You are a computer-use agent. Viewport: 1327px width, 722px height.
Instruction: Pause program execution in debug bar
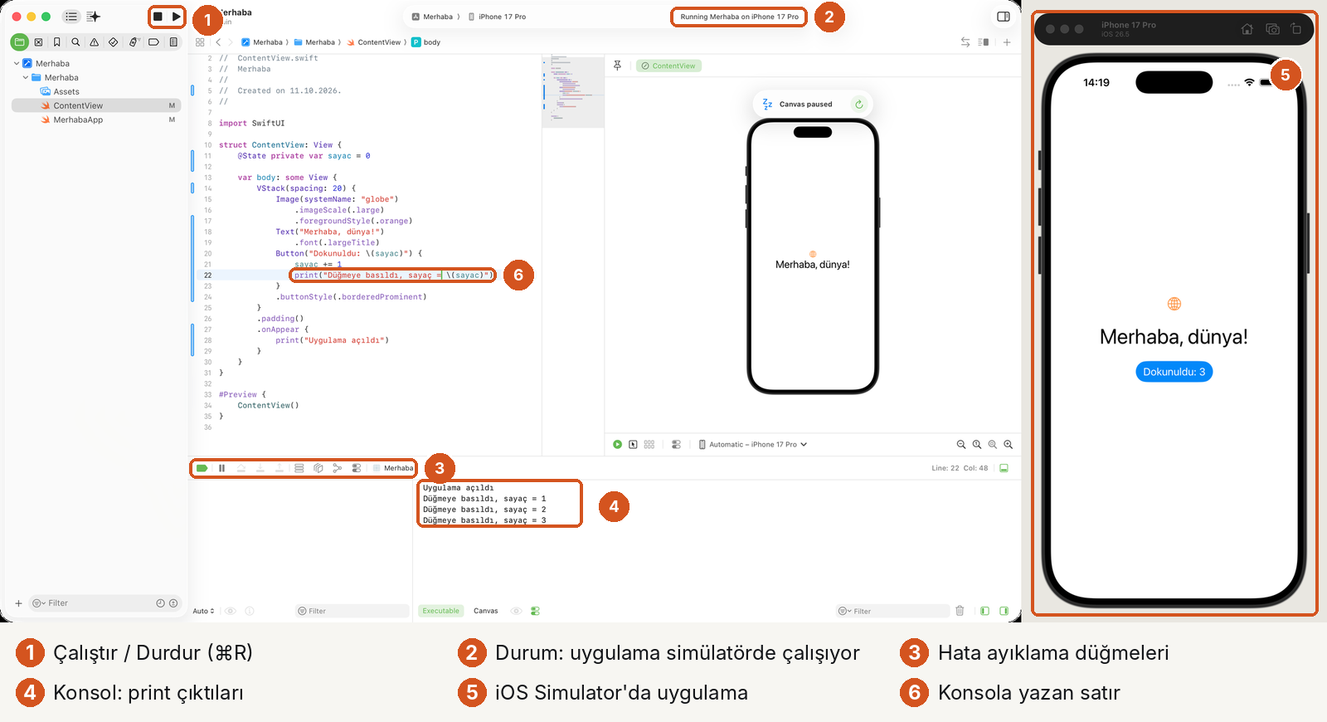point(222,468)
